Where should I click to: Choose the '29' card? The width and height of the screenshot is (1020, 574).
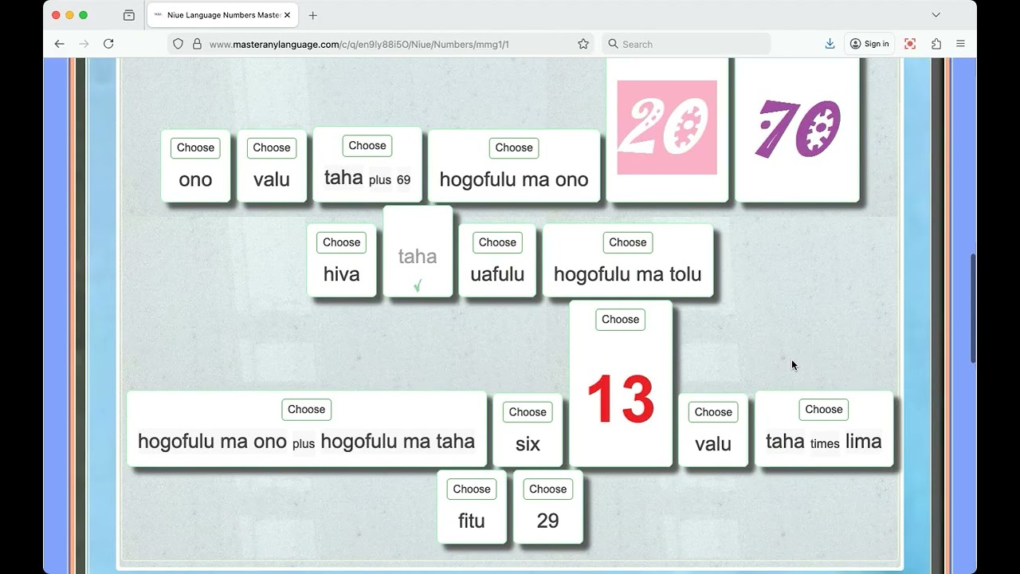click(548, 489)
